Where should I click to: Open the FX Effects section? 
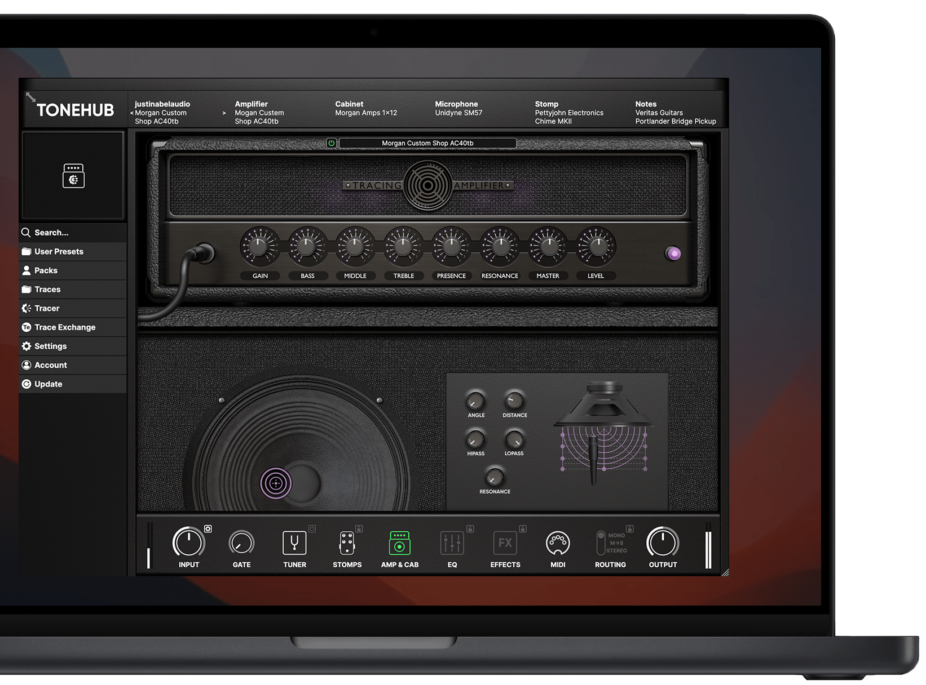[505, 543]
